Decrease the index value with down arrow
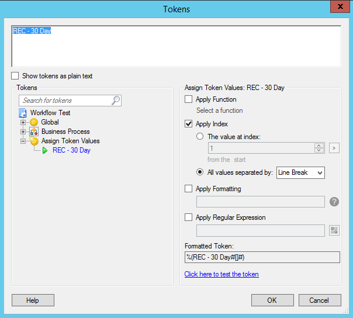Viewport: 353px width, 318px height. click(x=319, y=150)
